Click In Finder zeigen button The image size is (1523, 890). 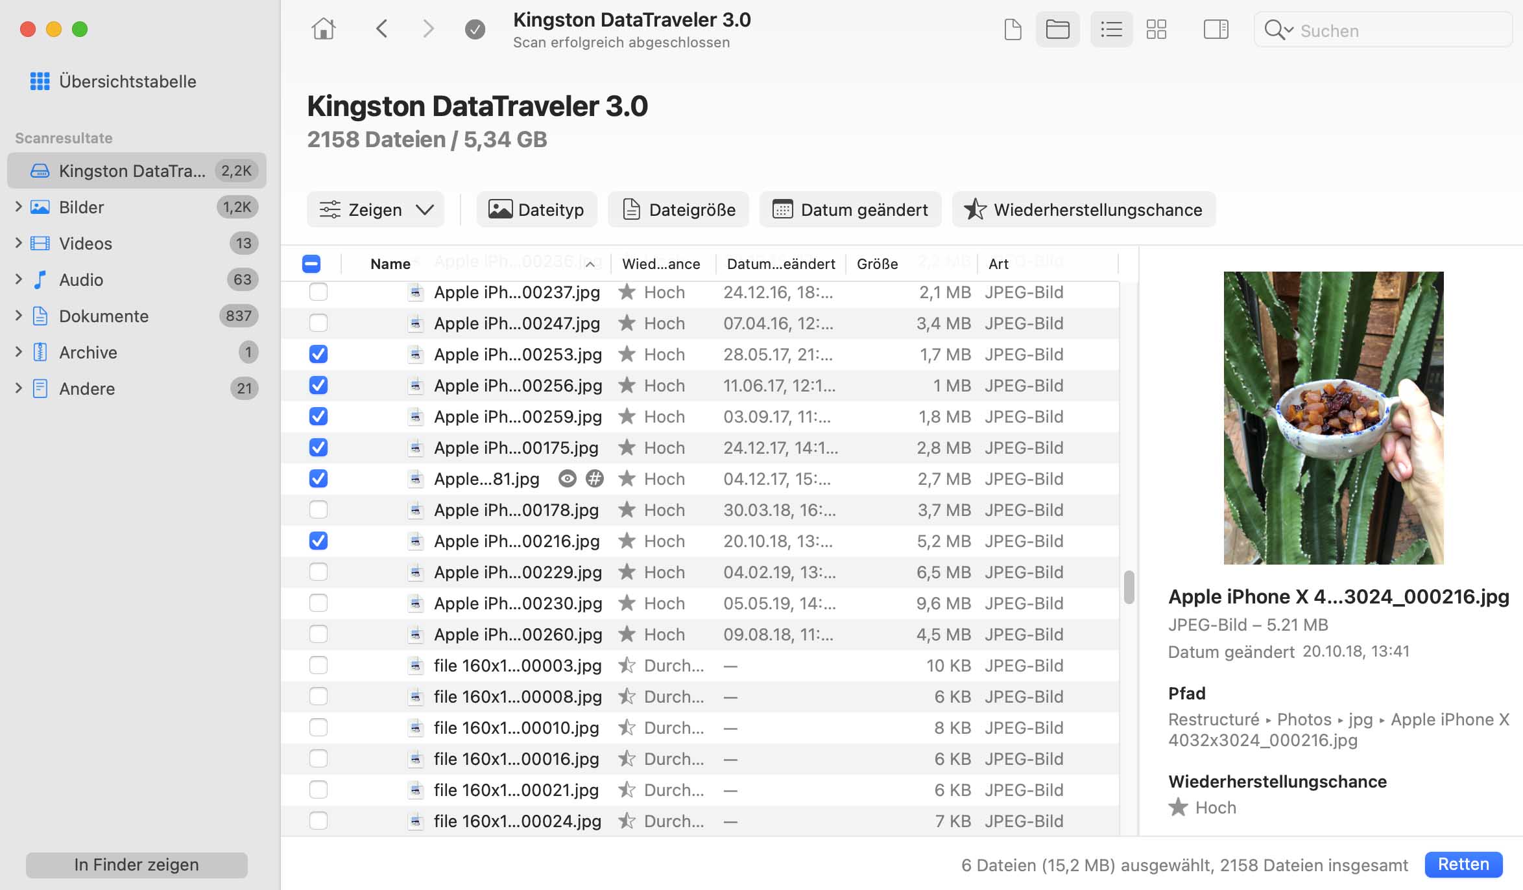(x=137, y=865)
